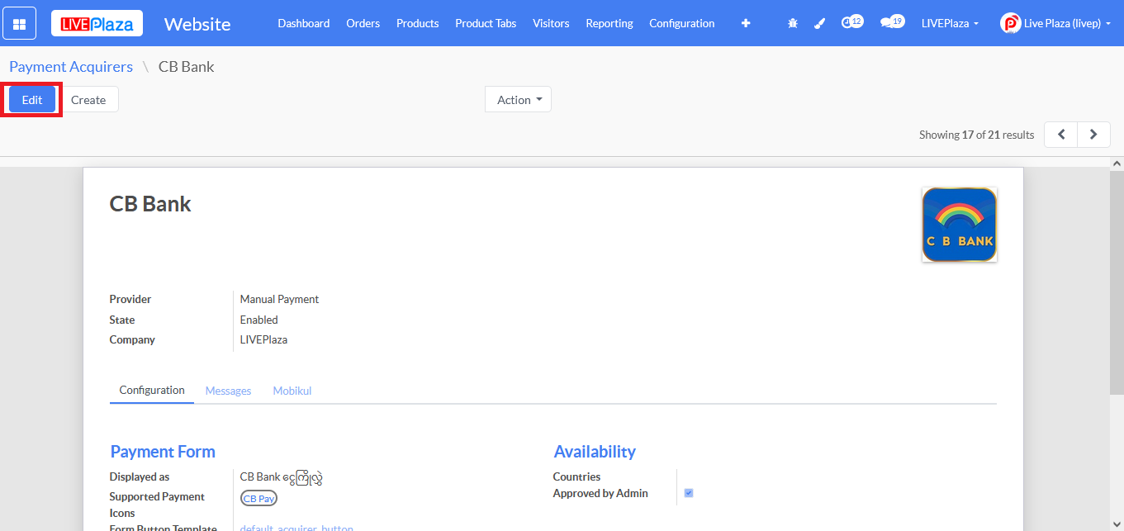The width and height of the screenshot is (1124, 531).
Task: Click the 'Availability' section heading
Action: click(x=595, y=452)
